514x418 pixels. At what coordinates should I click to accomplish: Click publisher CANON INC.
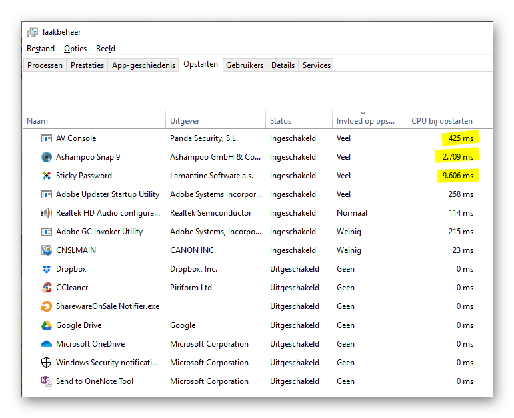point(193,250)
